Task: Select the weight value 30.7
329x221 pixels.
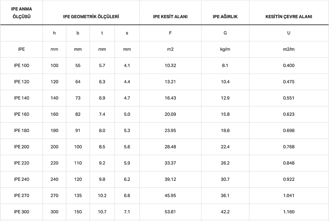Action: [x=225, y=179]
